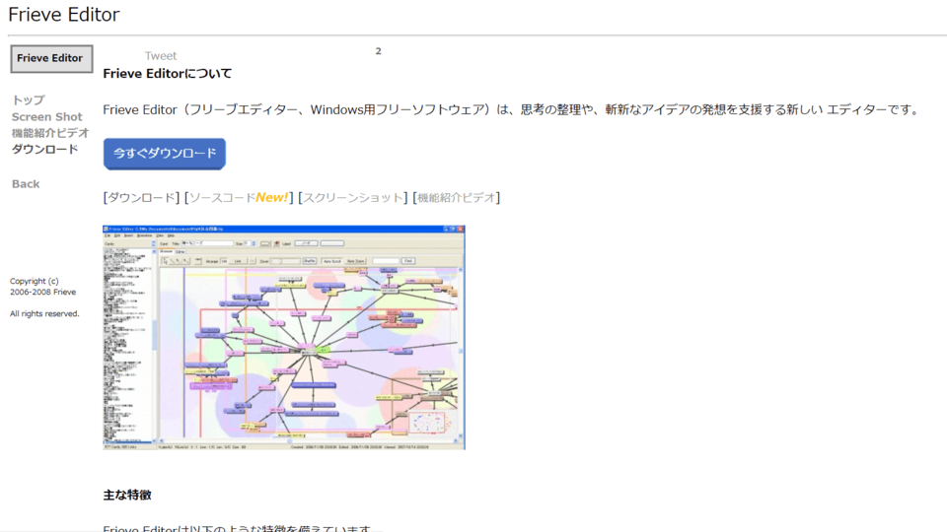Click the minimap overview inside the screenshot
Image resolution: width=947 pixels, height=532 pixels.
[429, 424]
